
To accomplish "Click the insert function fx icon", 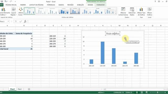I will (25, 21).
